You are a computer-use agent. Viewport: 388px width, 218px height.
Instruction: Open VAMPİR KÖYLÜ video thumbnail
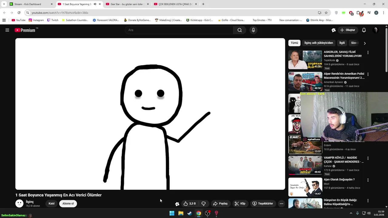click(x=305, y=165)
